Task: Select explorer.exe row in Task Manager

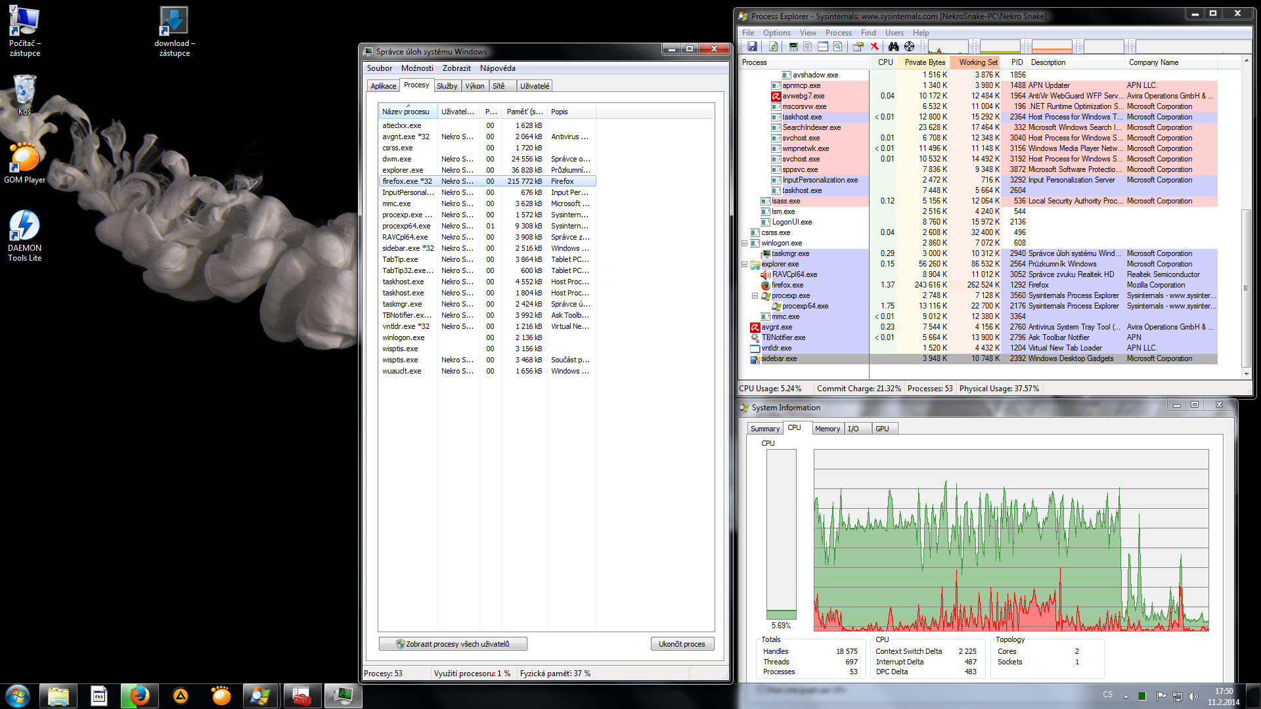Action: pyautogui.click(x=488, y=170)
